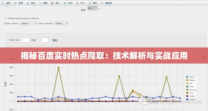Click the 8000 y-axis tick label
This screenshot has height=111, width=208.
click(x=11, y=67)
